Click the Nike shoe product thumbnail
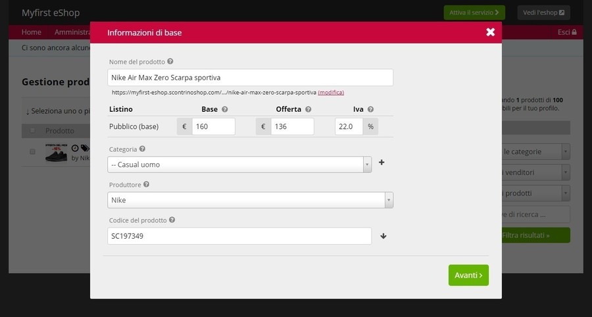 pos(57,153)
